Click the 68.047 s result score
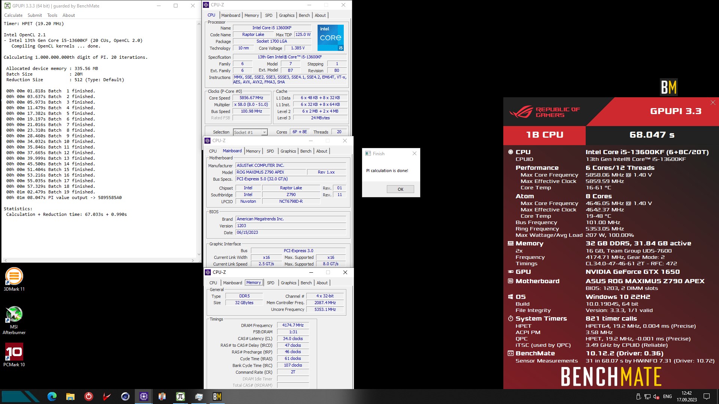Screen dimensions: 719x404 652,135
